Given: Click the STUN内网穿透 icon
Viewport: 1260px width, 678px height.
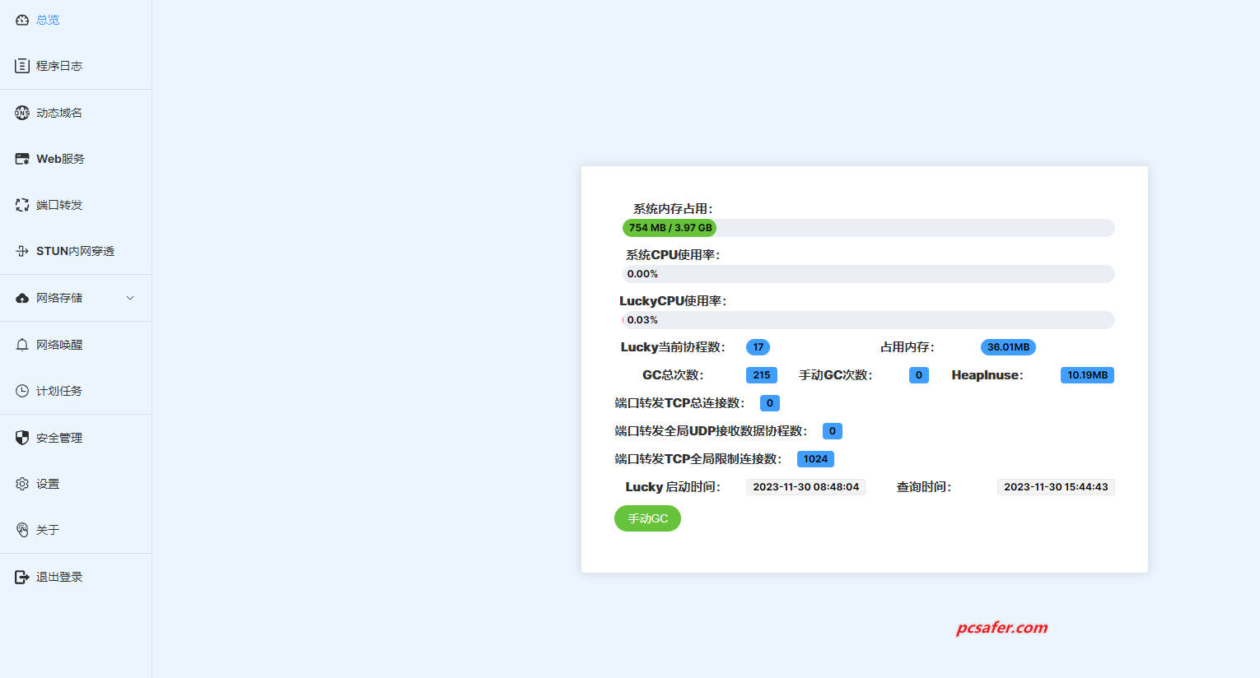Looking at the screenshot, I should (22, 251).
